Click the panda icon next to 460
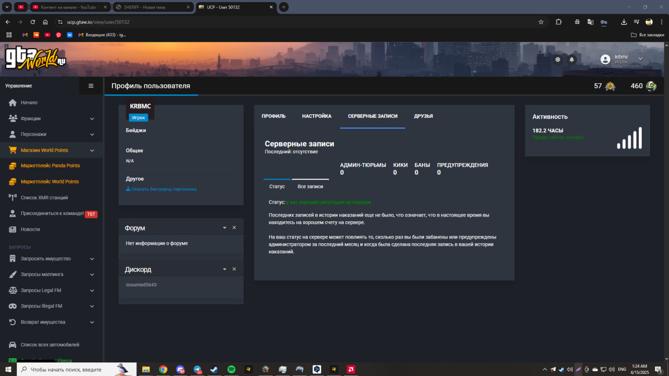The image size is (669, 376). [651, 86]
